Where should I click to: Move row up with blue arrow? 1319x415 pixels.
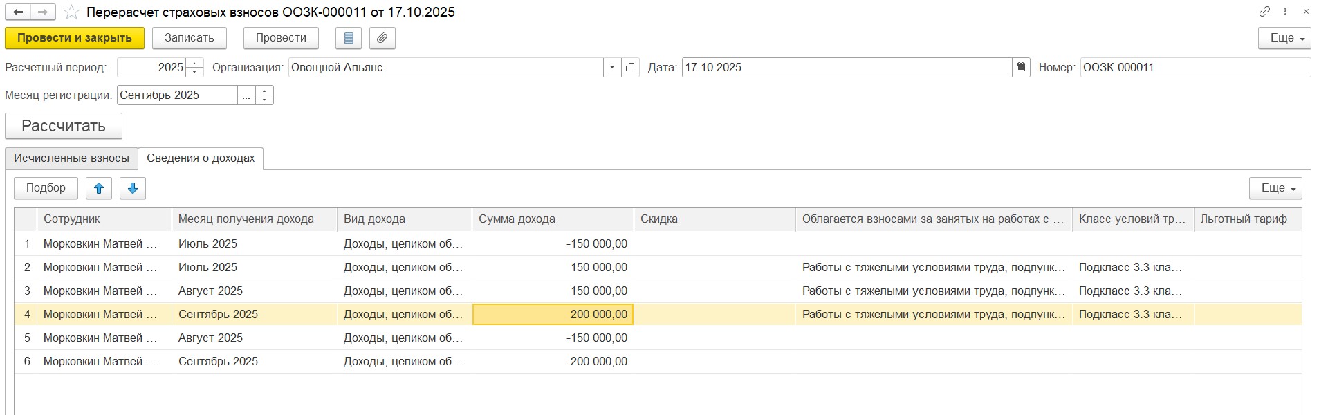[x=98, y=188]
